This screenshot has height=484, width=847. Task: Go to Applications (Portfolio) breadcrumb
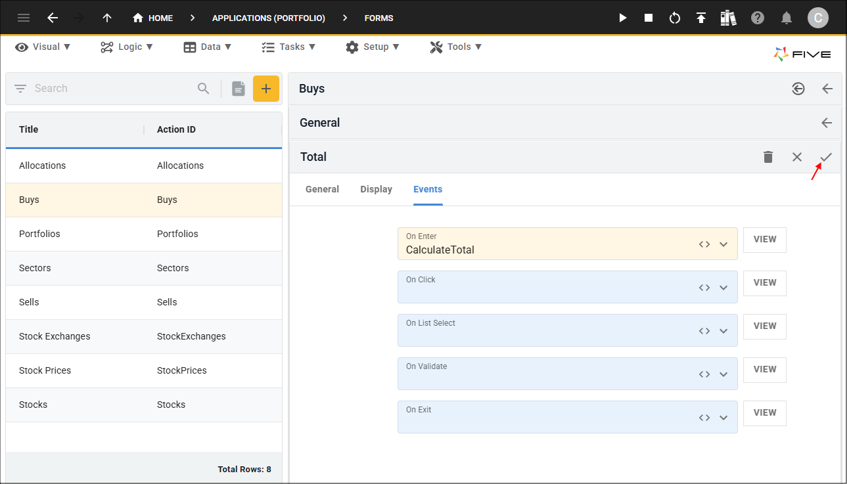pyautogui.click(x=269, y=18)
